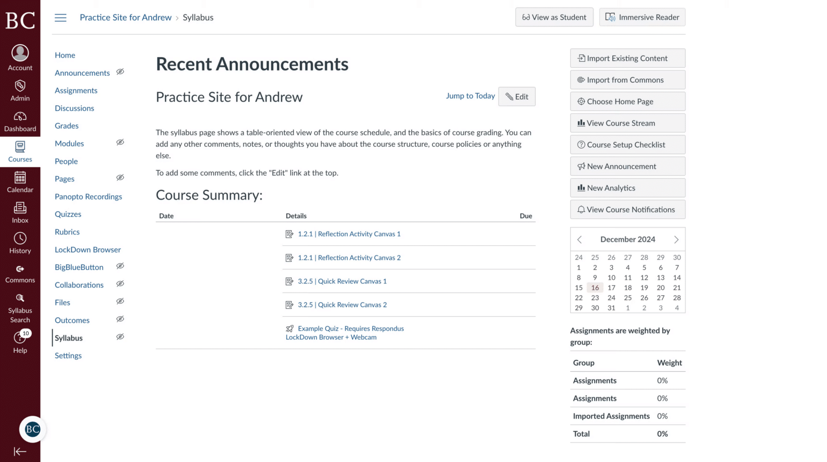This screenshot has height=462, width=827.
Task: Open the Account menu in global navigation
Action: tap(20, 57)
